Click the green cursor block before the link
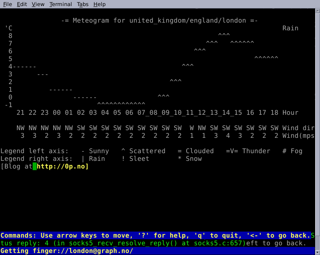 coord(35,166)
